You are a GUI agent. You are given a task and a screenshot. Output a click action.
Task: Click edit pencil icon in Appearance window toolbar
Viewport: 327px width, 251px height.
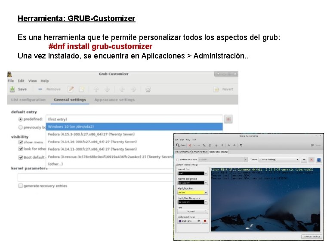(x=204, y=145)
